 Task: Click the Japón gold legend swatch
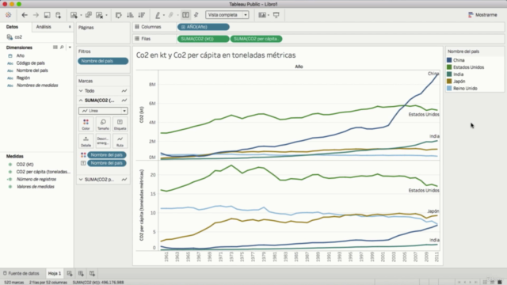click(449, 81)
